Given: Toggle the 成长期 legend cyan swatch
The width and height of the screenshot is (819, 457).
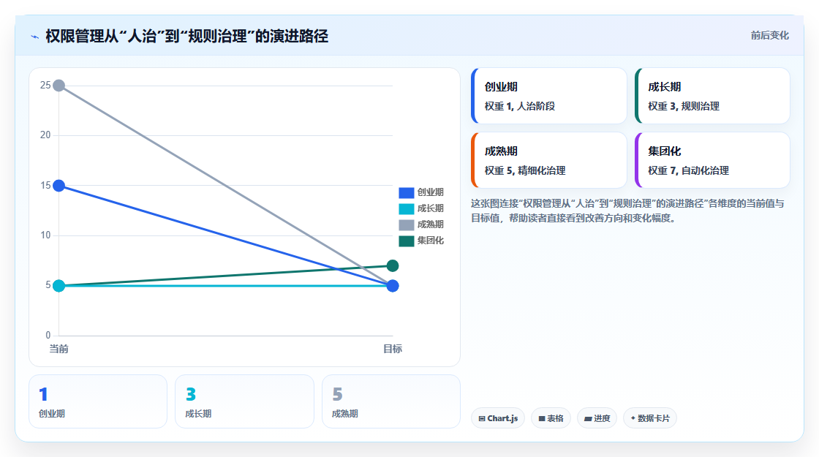Looking at the screenshot, I should coord(407,209).
